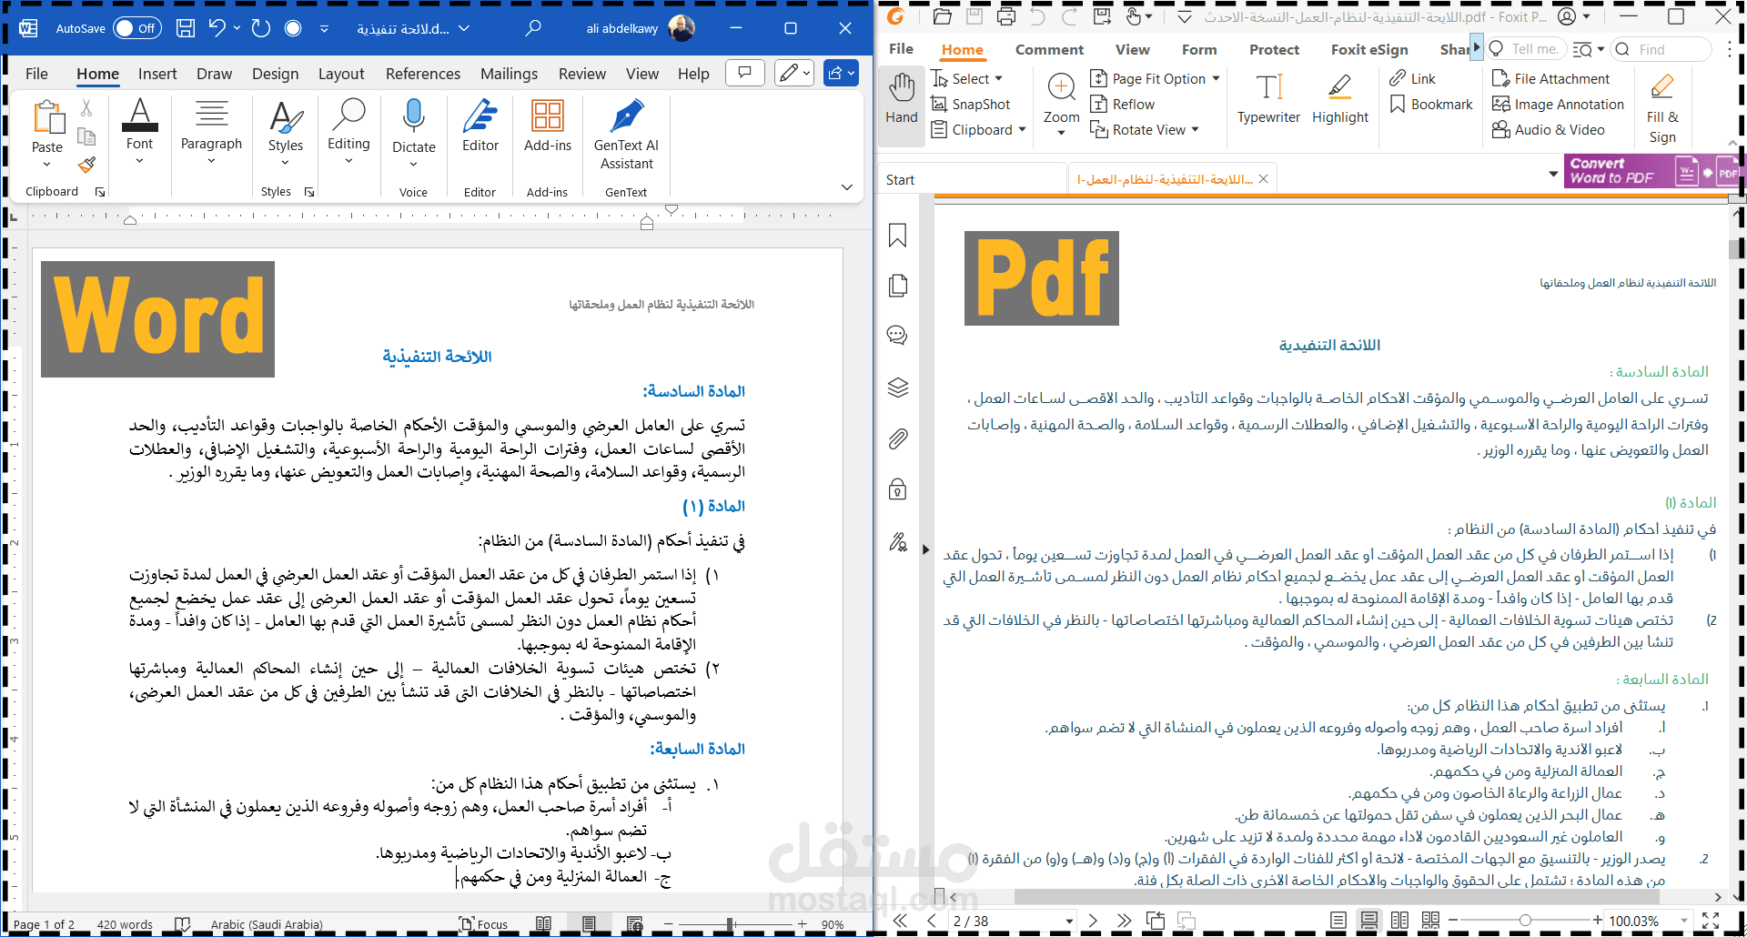1747x937 pixels.
Task: Click the Comments button in Word
Action: tap(744, 73)
